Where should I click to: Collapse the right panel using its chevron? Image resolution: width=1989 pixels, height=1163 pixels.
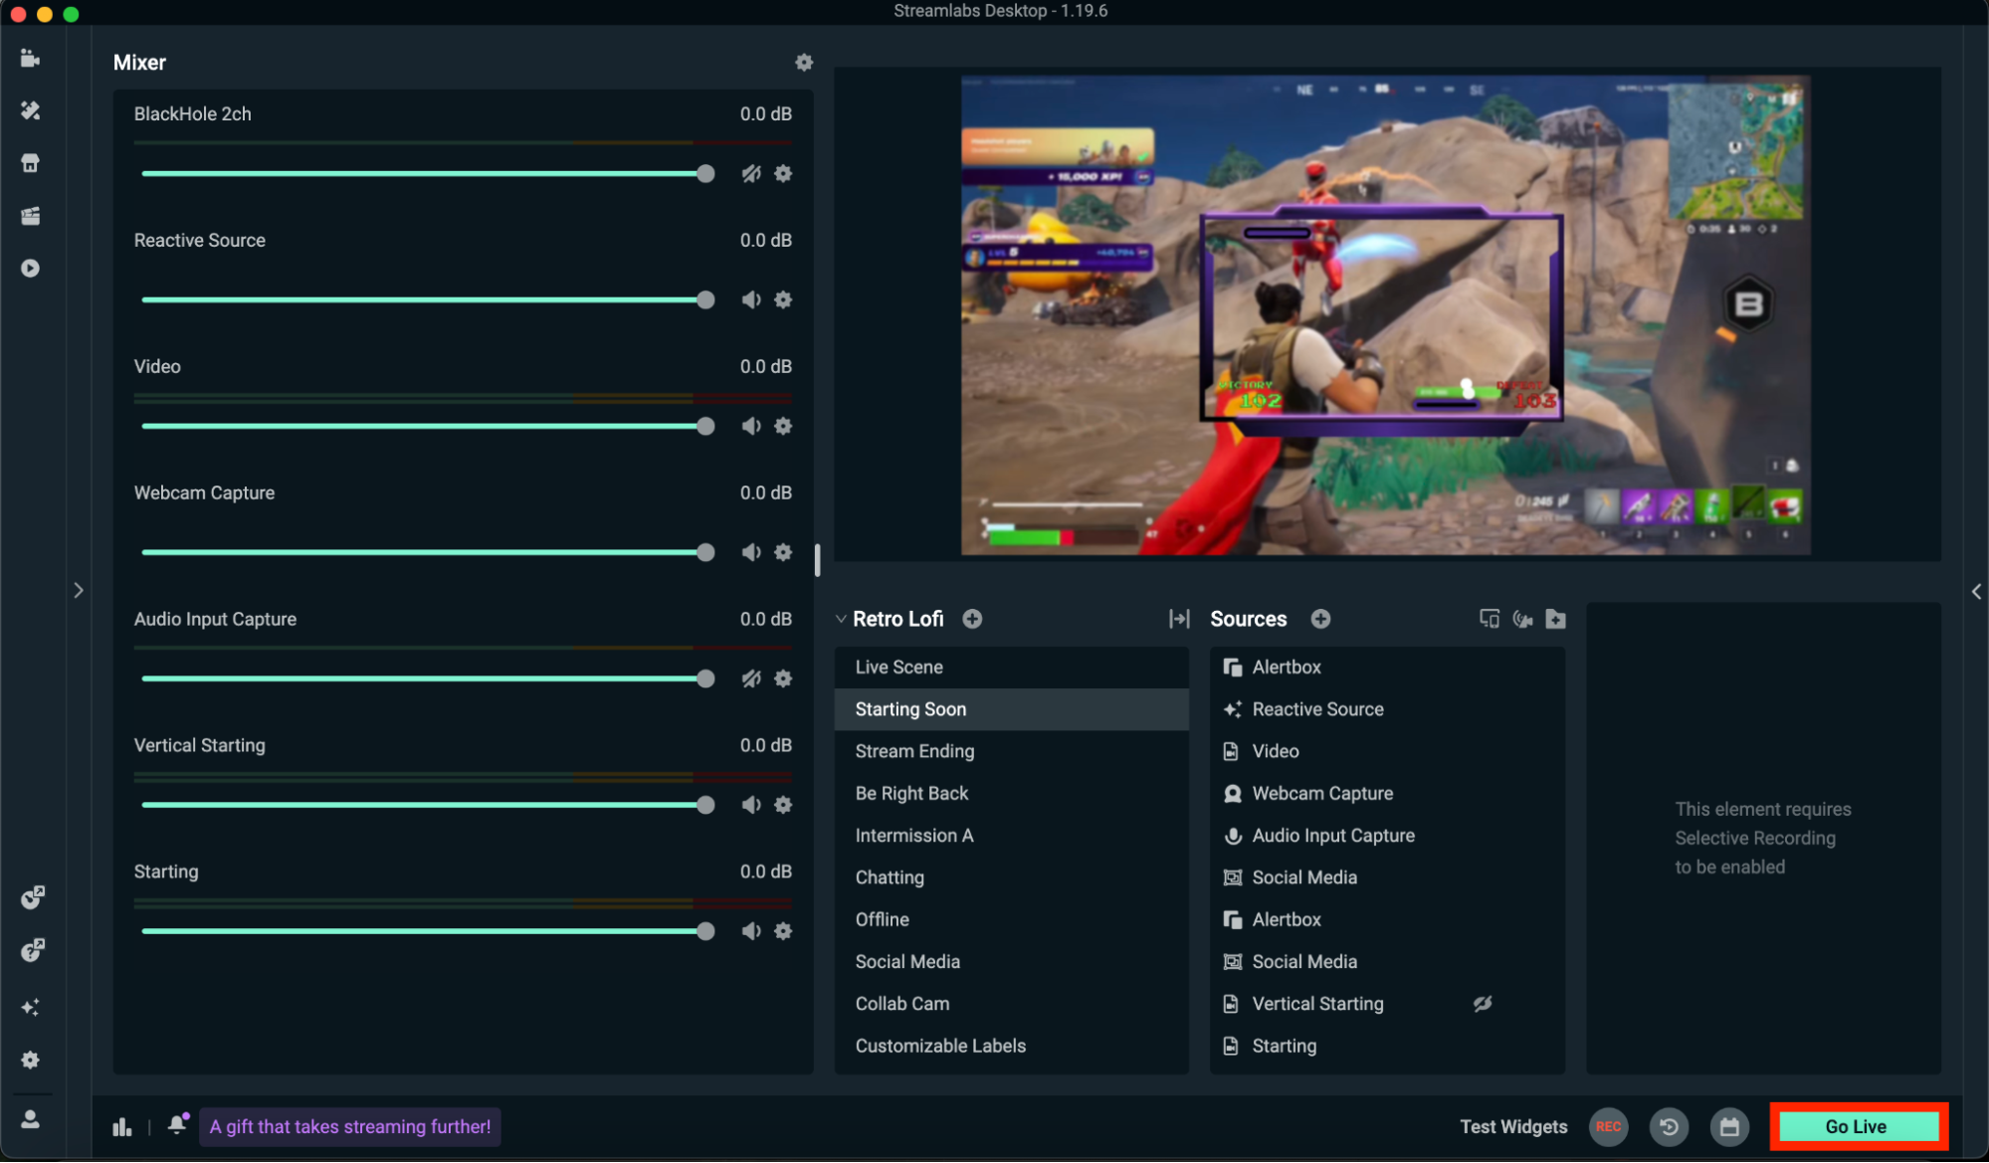[1975, 591]
